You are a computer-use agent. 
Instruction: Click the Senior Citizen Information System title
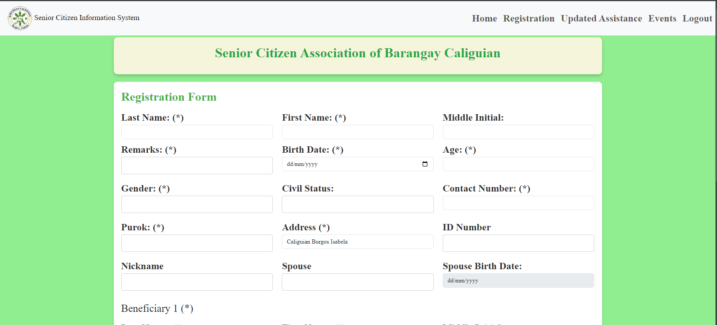coord(87,18)
